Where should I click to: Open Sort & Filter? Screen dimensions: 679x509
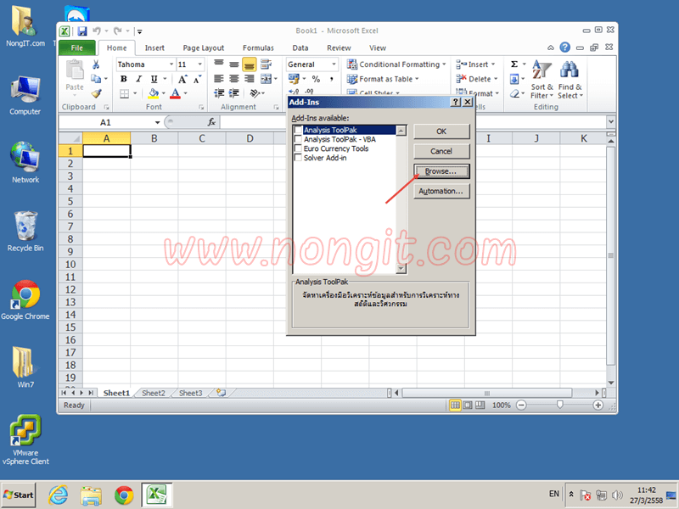542,80
